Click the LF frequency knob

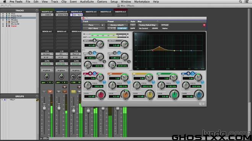pos(88,85)
